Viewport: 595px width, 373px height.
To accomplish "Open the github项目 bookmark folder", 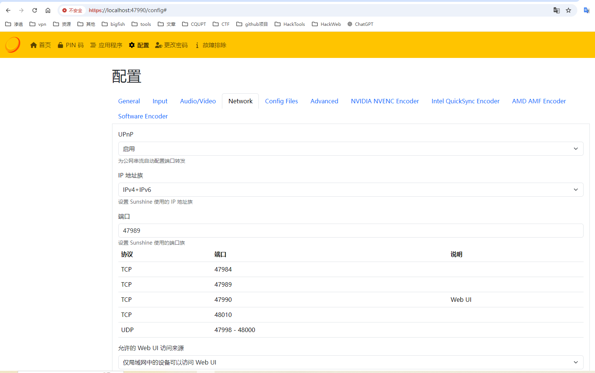I will [252, 24].
